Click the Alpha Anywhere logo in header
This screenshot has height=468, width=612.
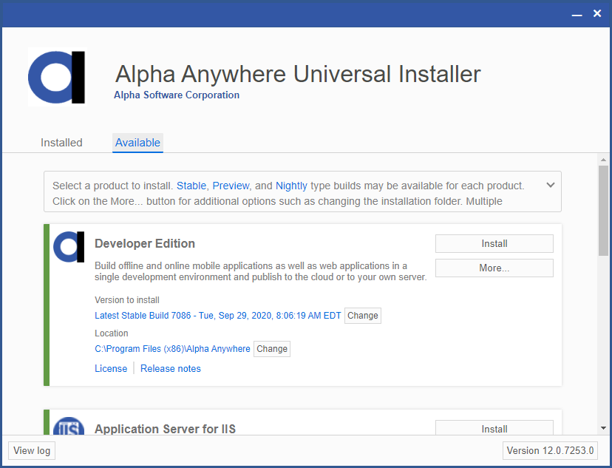click(x=57, y=77)
